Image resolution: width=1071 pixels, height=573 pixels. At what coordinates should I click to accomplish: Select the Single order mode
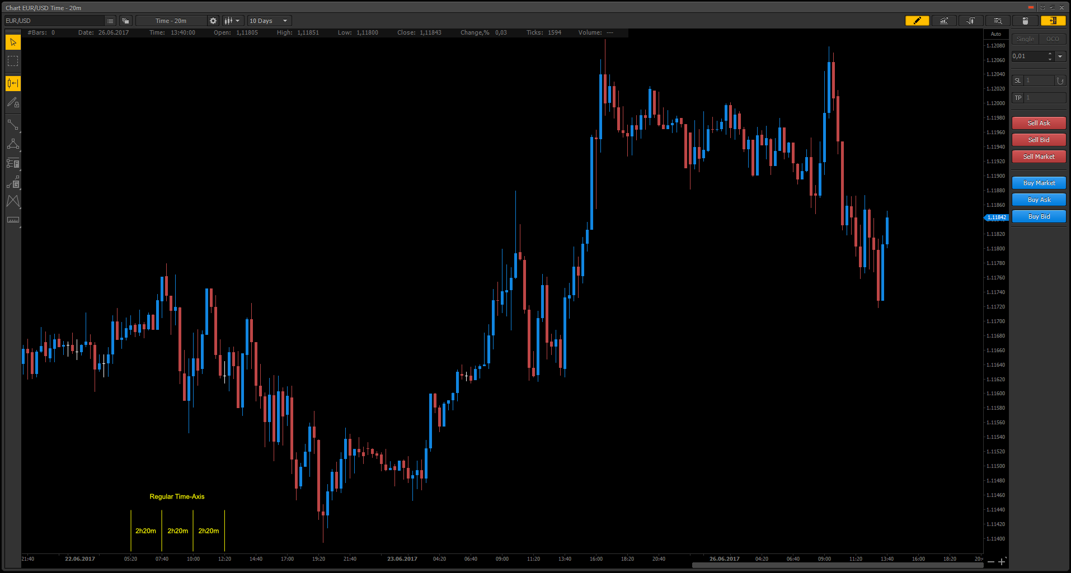coord(1025,39)
